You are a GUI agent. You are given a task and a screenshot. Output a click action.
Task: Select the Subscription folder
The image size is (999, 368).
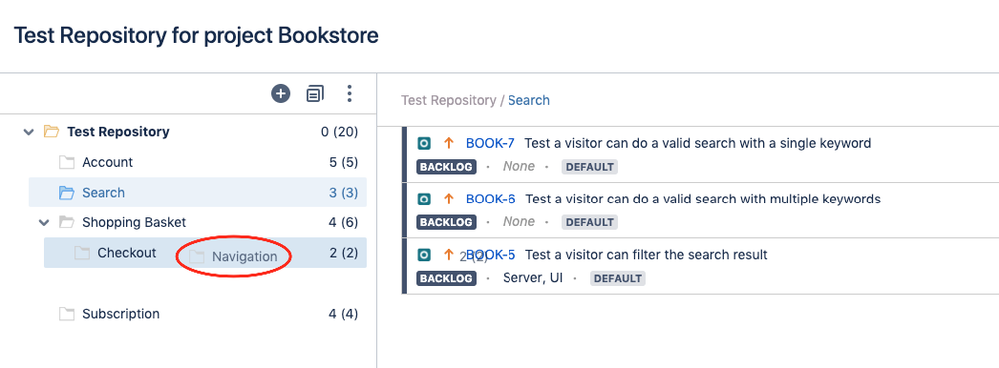(x=121, y=314)
